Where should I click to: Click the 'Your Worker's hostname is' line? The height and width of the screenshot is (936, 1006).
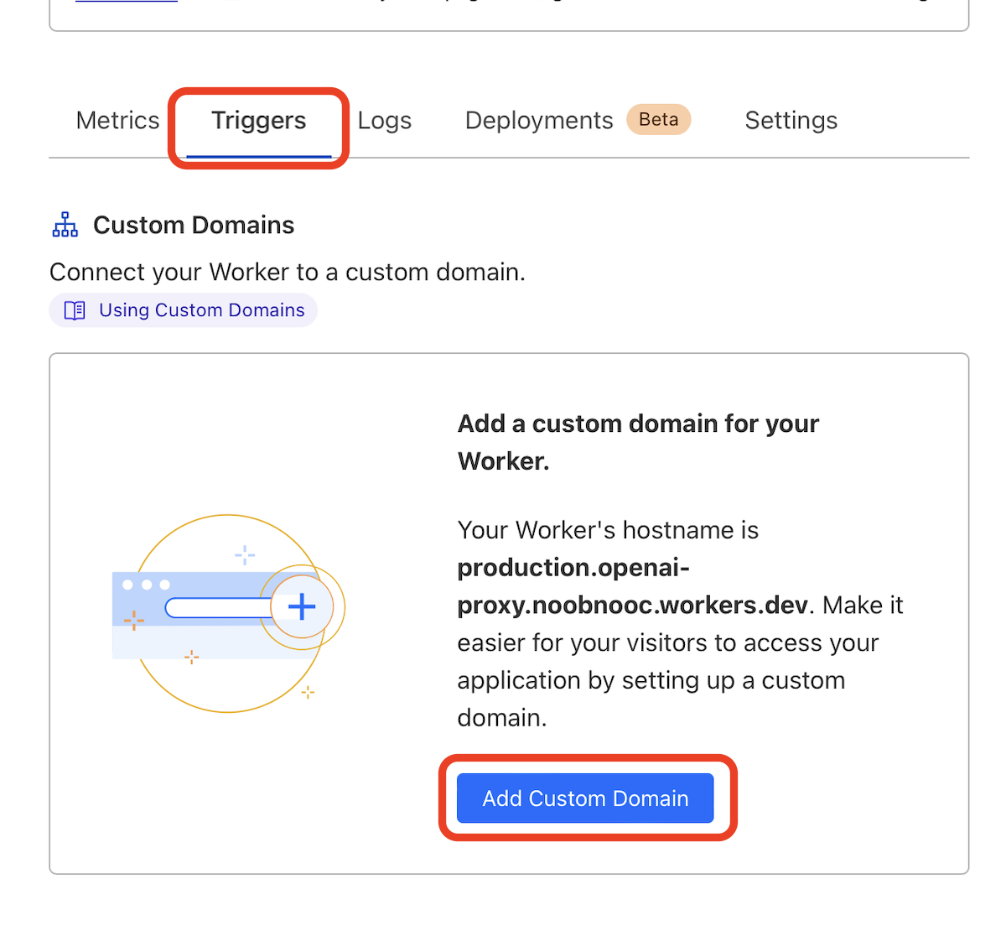pos(608,530)
